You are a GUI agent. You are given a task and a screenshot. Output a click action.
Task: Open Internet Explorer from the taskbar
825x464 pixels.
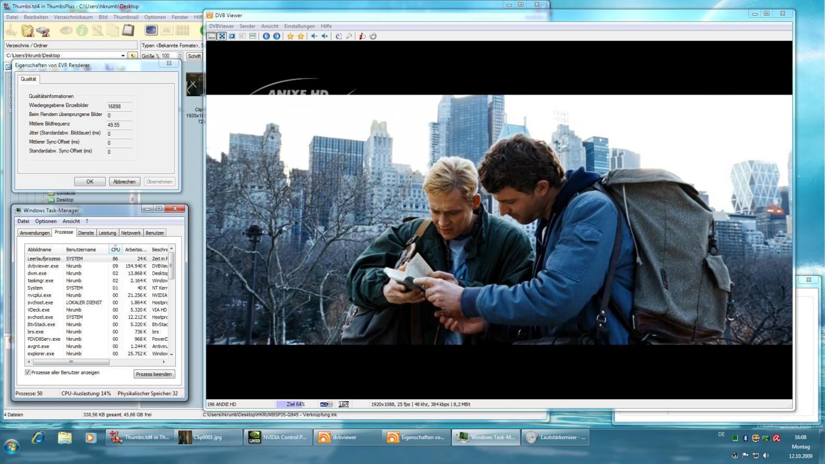[38, 437]
